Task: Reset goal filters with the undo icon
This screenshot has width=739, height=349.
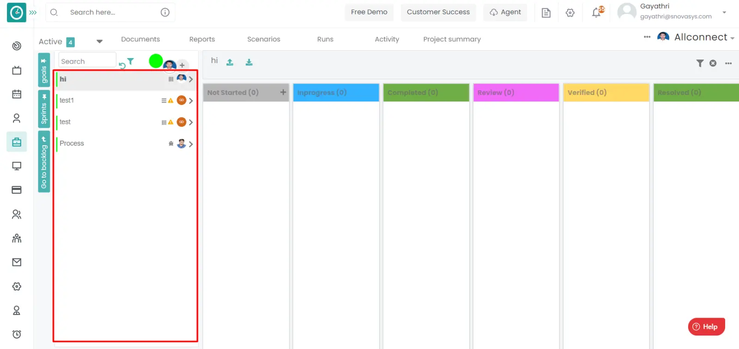Action: (x=122, y=65)
